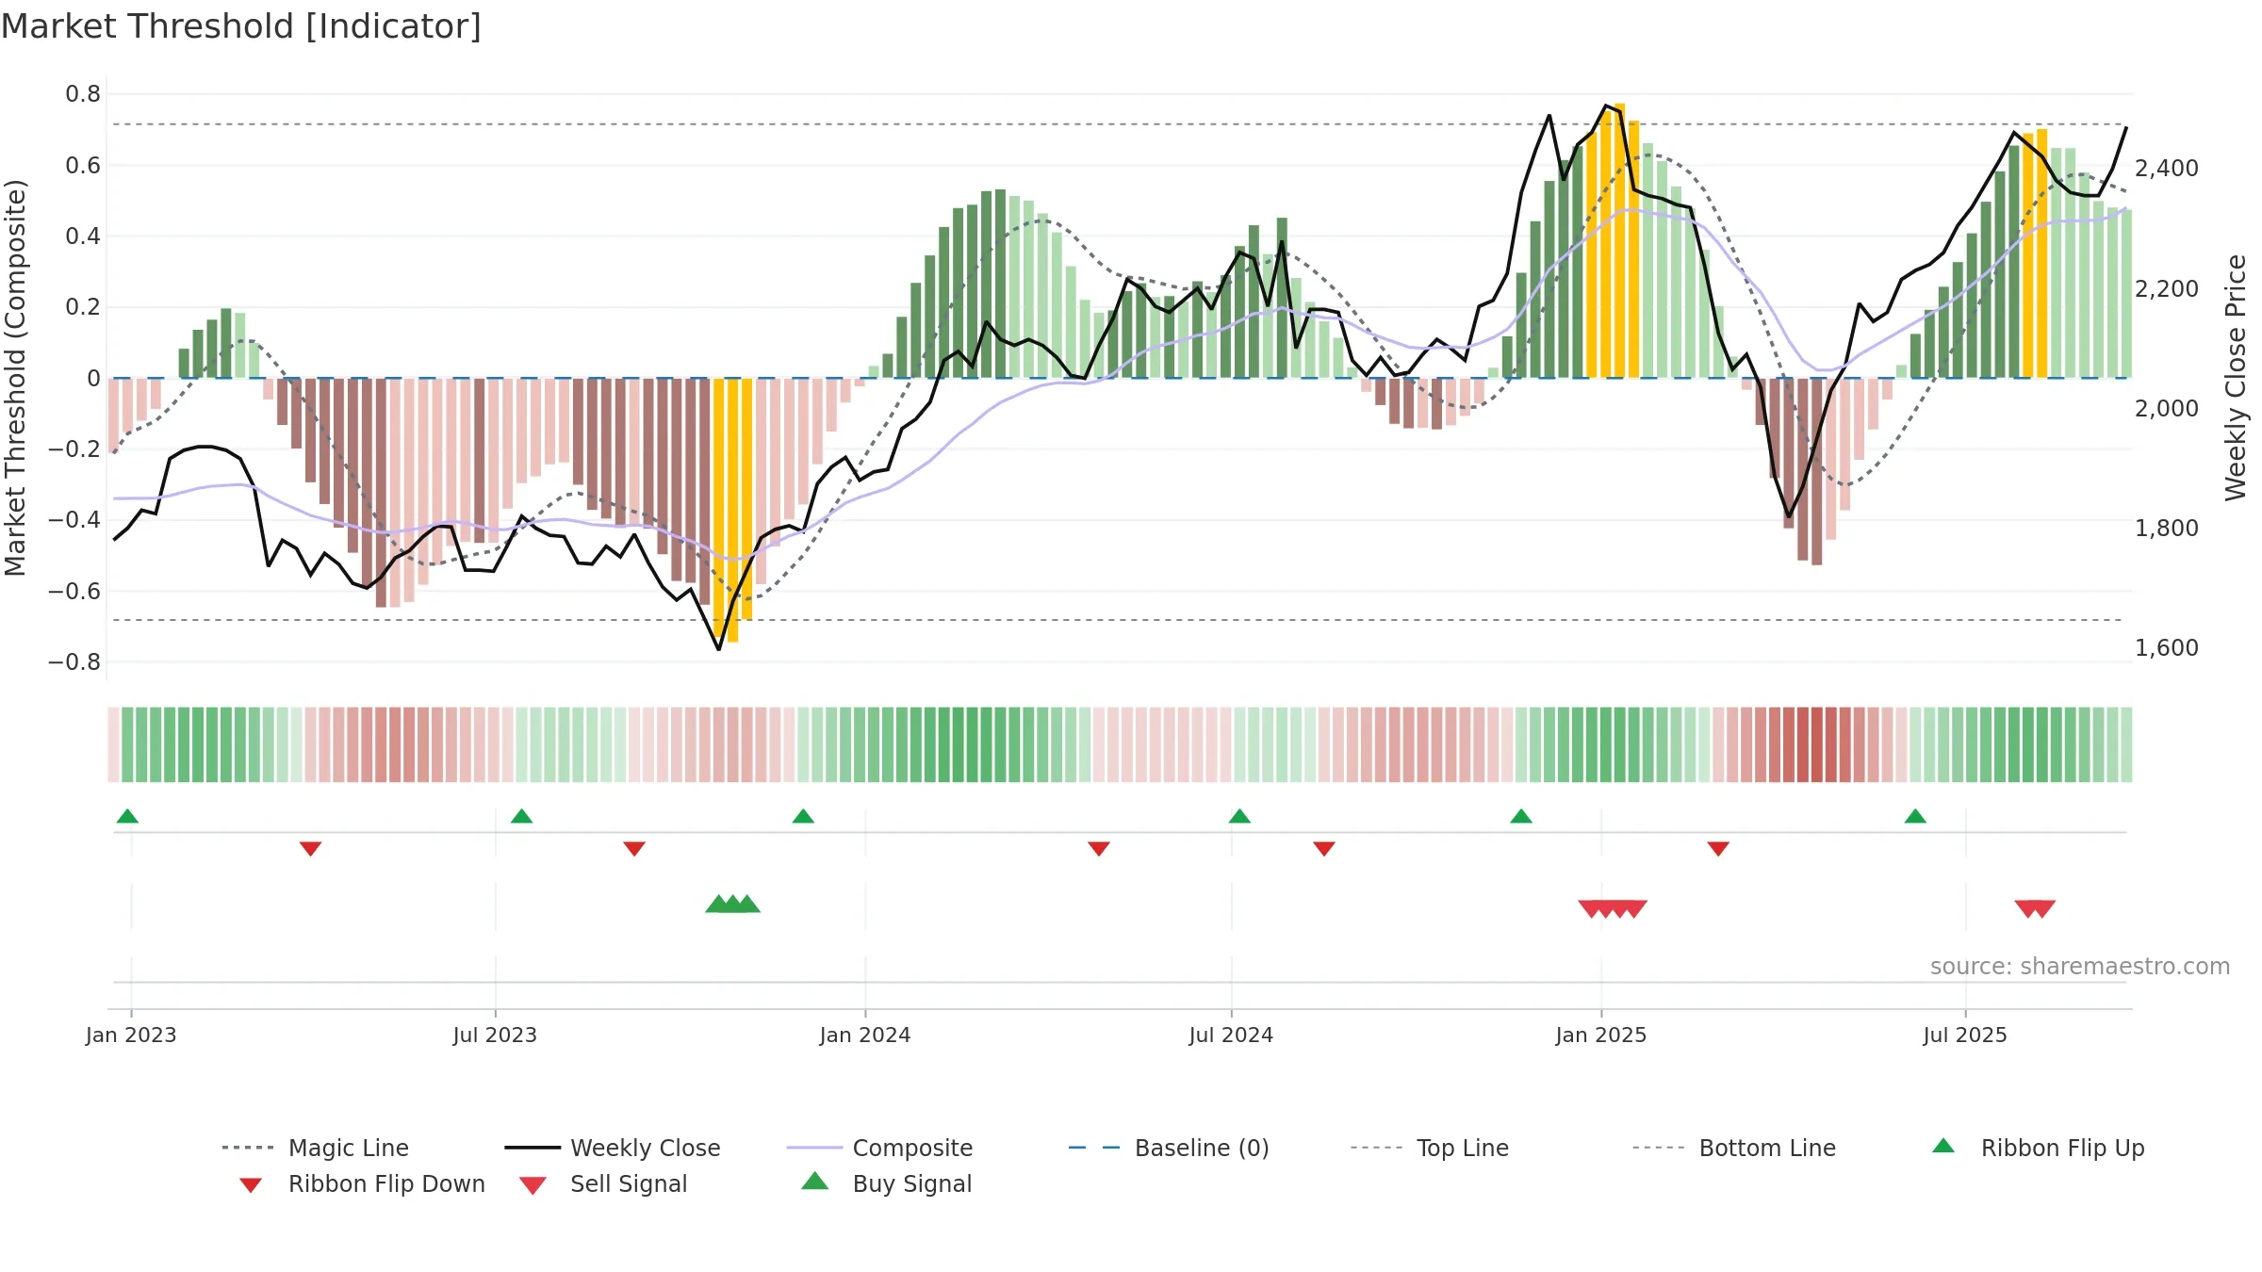
Task: Click the 0.8 left axis label
Action: tap(83, 93)
